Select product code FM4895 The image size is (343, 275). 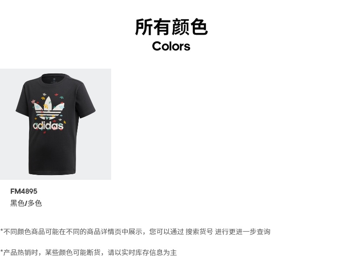[24, 191]
